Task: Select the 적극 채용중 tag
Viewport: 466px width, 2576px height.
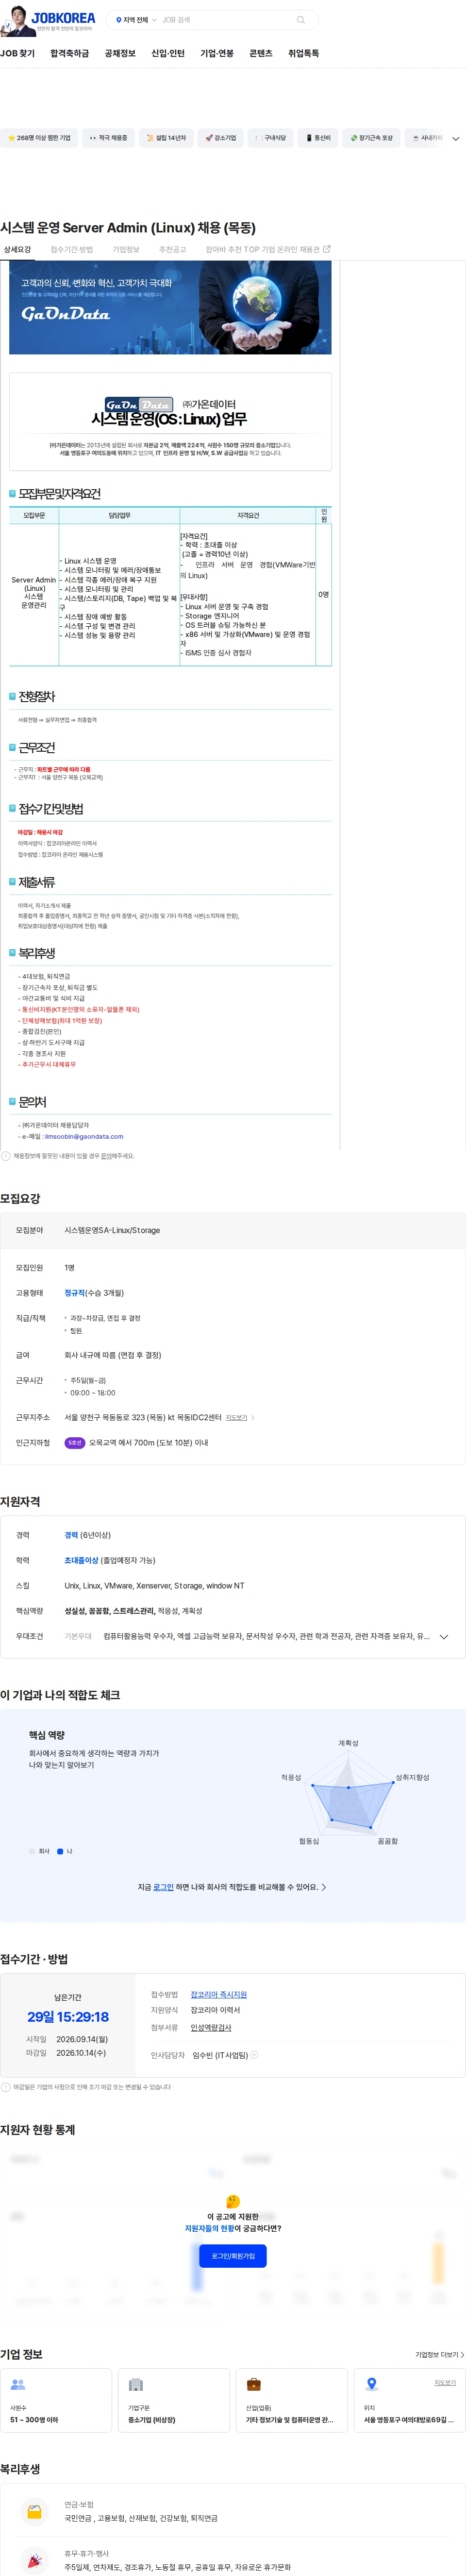Action: pyautogui.click(x=109, y=138)
